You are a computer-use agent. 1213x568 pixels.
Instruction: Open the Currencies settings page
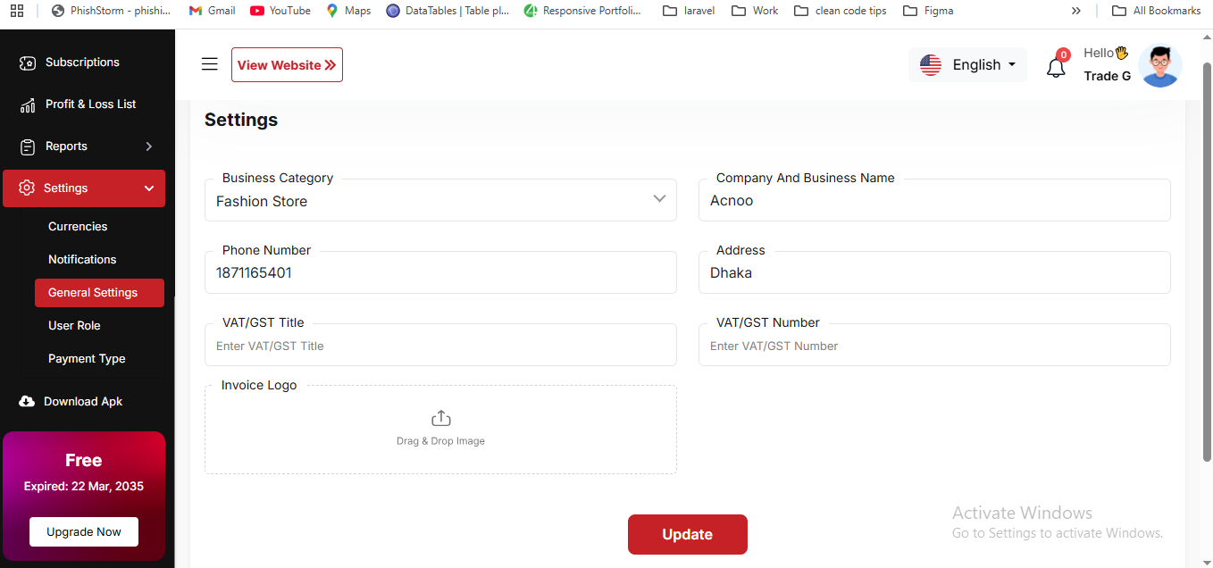[x=78, y=227]
